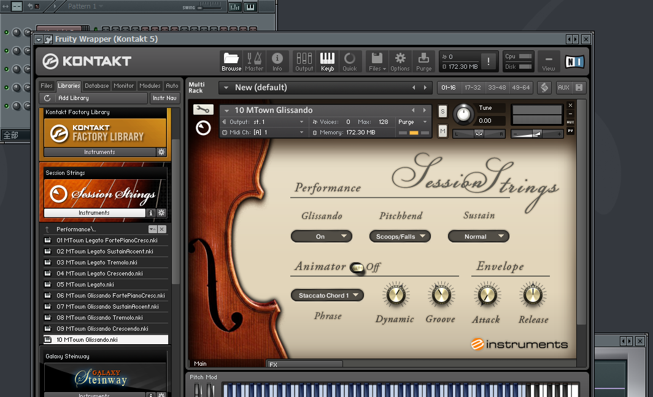Image resolution: width=653 pixels, height=397 pixels.
Task: Click the Tune knob
Action: pyautogui.click(x=463, y=114)
